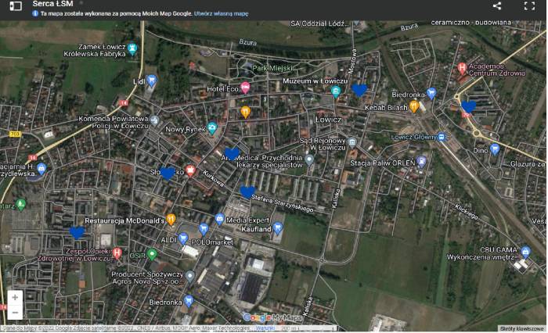Image resolution: width=548 pixels, height=333 pixels.
Task: Select the Sąd Rejonowy courthouse marker
Action: coord(352,141)
